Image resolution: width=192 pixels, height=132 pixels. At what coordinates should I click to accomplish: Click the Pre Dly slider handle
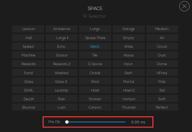(67, 122)
